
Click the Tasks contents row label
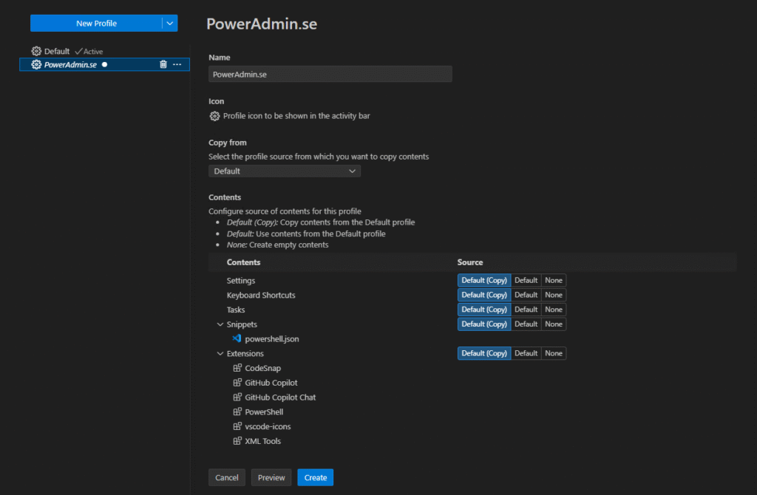pyautogui.click(x=236, y=310)
